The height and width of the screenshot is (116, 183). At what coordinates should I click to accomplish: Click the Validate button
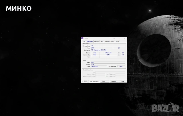pyautogui.click(x=114, y=81)
